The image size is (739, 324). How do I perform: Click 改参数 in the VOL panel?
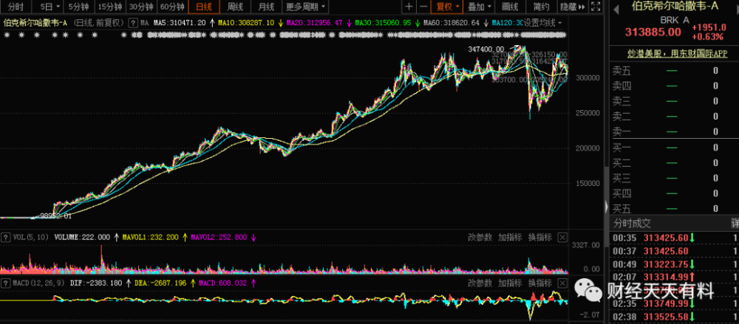click(480, 238)
